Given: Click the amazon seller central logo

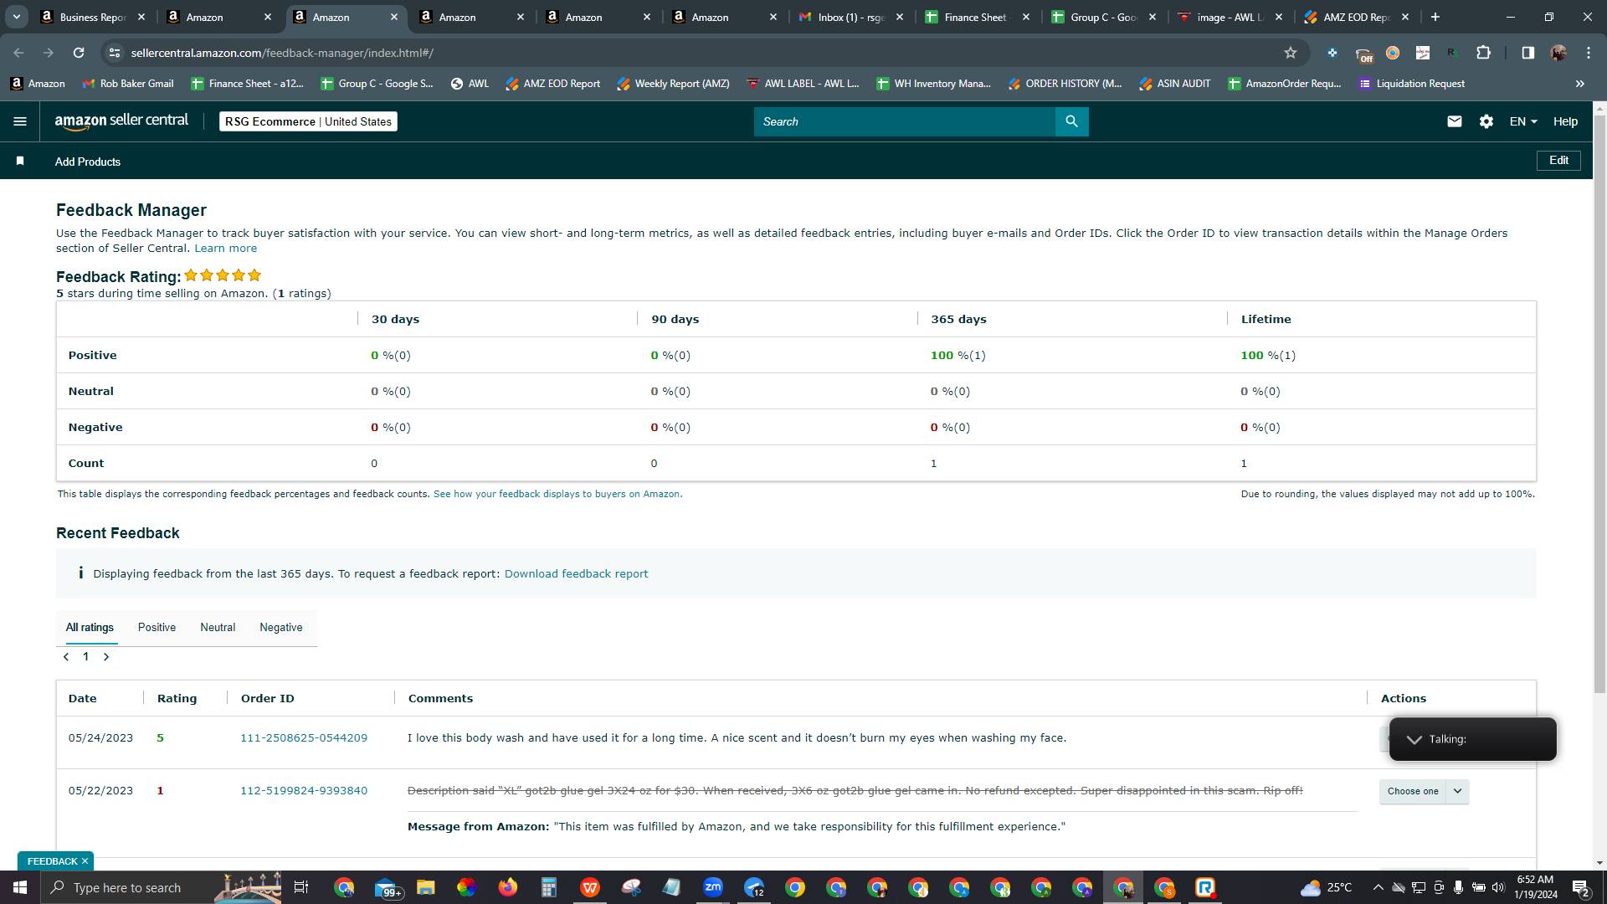Looking at the screenshot, I should 121,121.
